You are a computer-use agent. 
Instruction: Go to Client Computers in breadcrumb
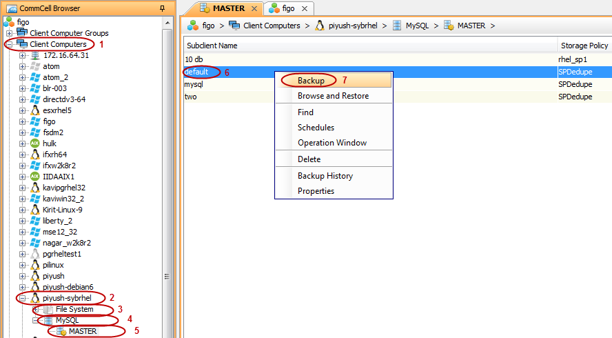coord(272,26)
